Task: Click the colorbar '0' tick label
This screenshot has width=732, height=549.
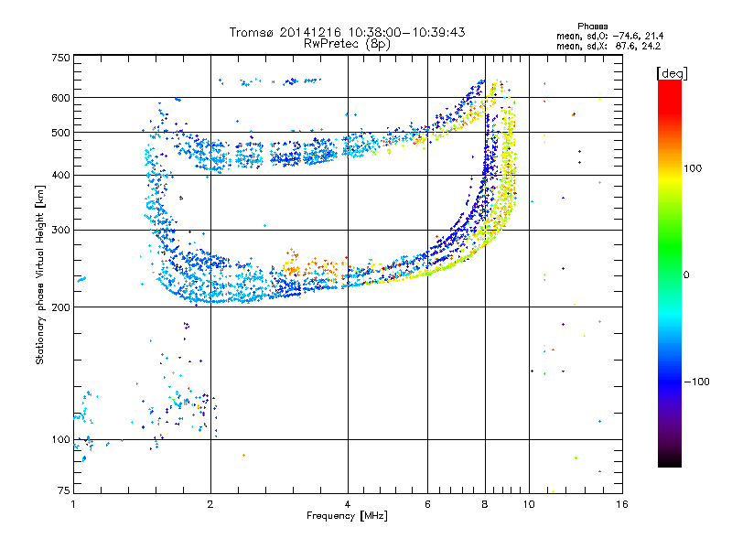Action: point(686,274)
